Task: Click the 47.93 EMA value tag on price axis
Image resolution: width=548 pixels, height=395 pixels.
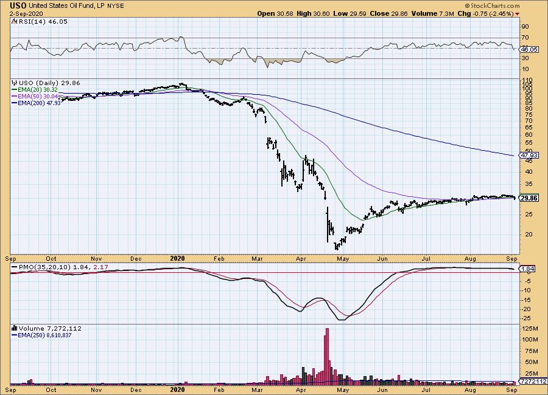Action: point(529,156)
